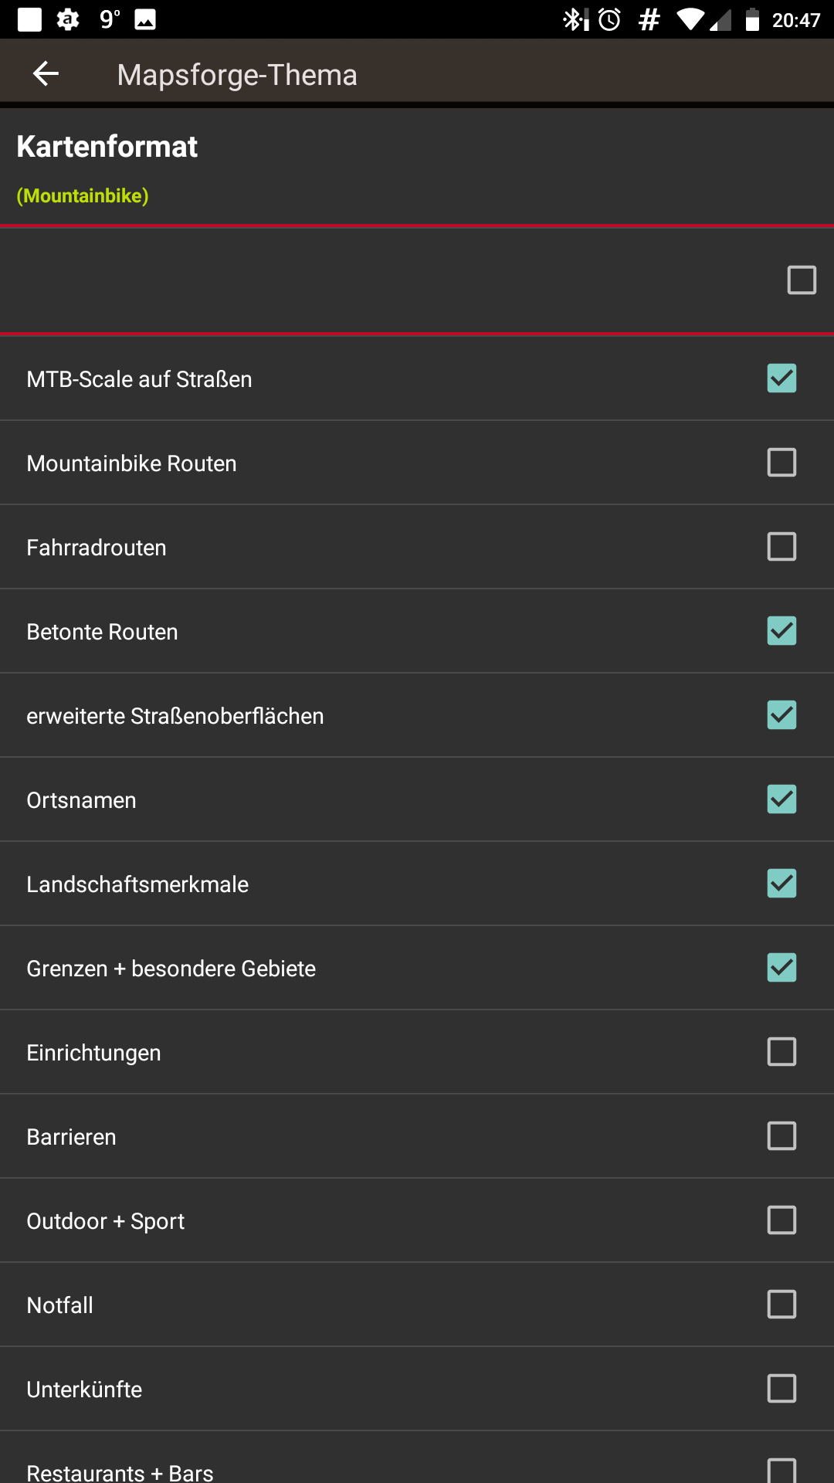The image size is (834, 1483).
Task: Open the Kartenformat (Mountainbike) selection
Action: 417,167
